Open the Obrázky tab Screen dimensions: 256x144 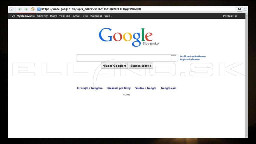[x=42, y=16]
